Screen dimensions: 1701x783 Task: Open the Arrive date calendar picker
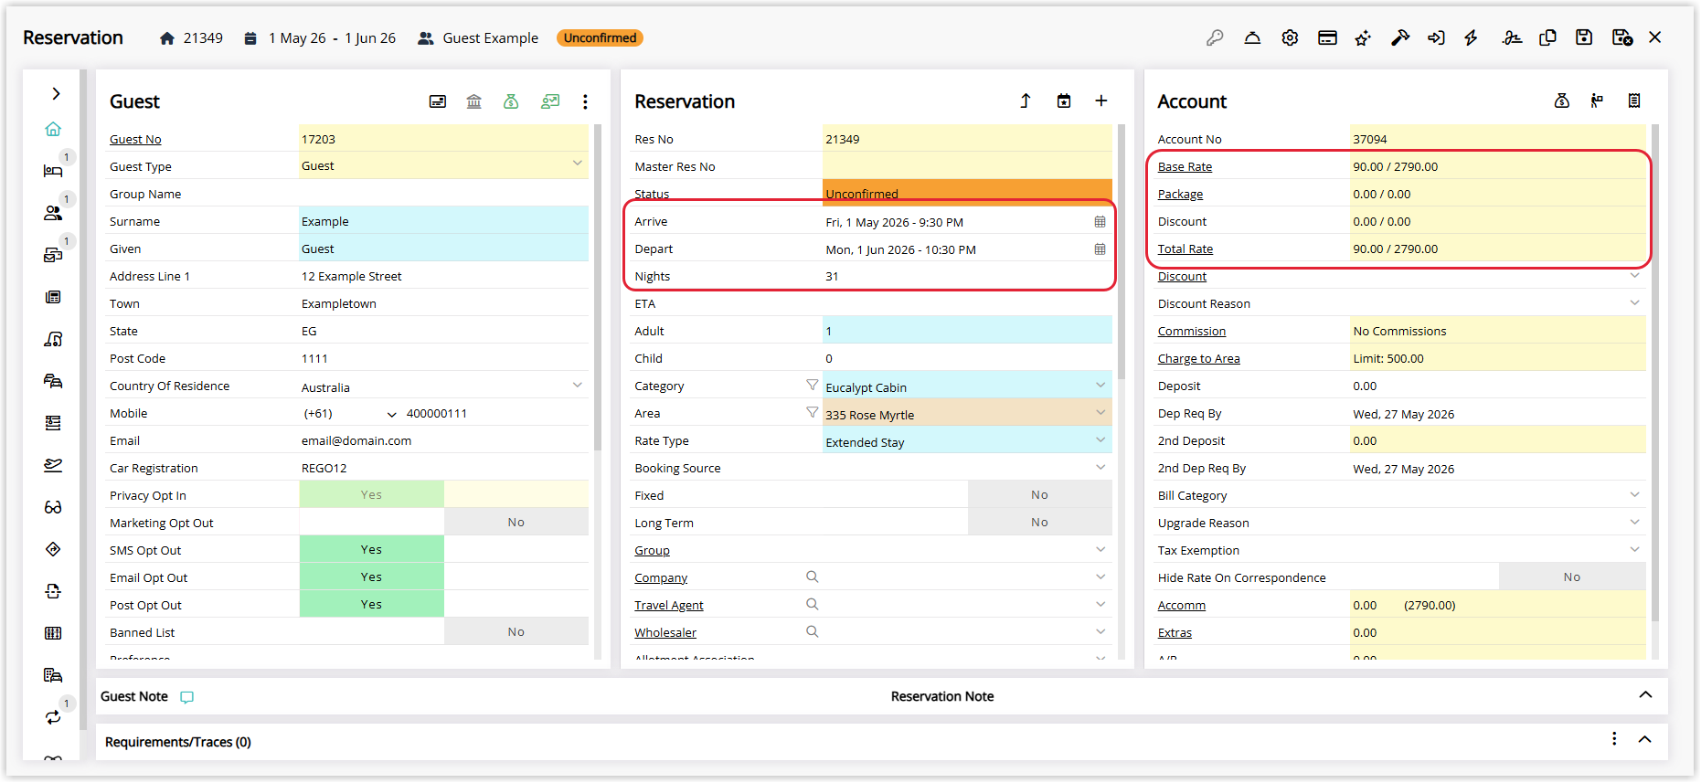[1100, 222]
